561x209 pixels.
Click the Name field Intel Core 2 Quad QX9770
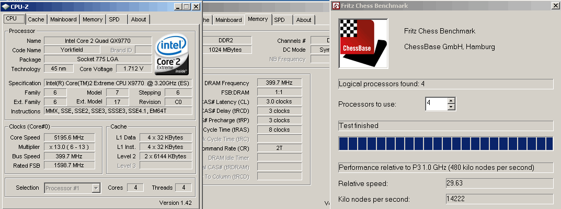click(x=98, y=41)
